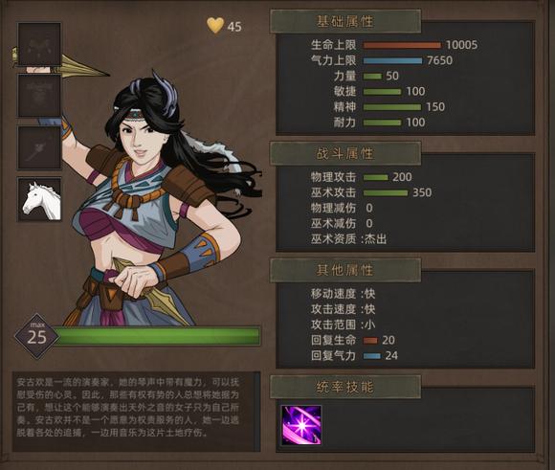Click the 巫术攻击 350 stat row
The image size is (555, 470).
[x=371, y=192]
